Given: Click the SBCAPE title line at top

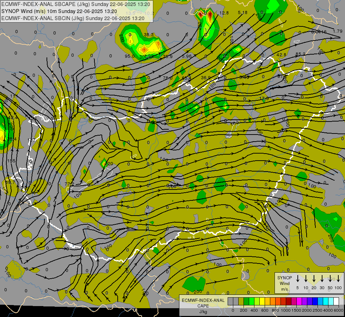Looking at the screenshot, I should point(76,4).
